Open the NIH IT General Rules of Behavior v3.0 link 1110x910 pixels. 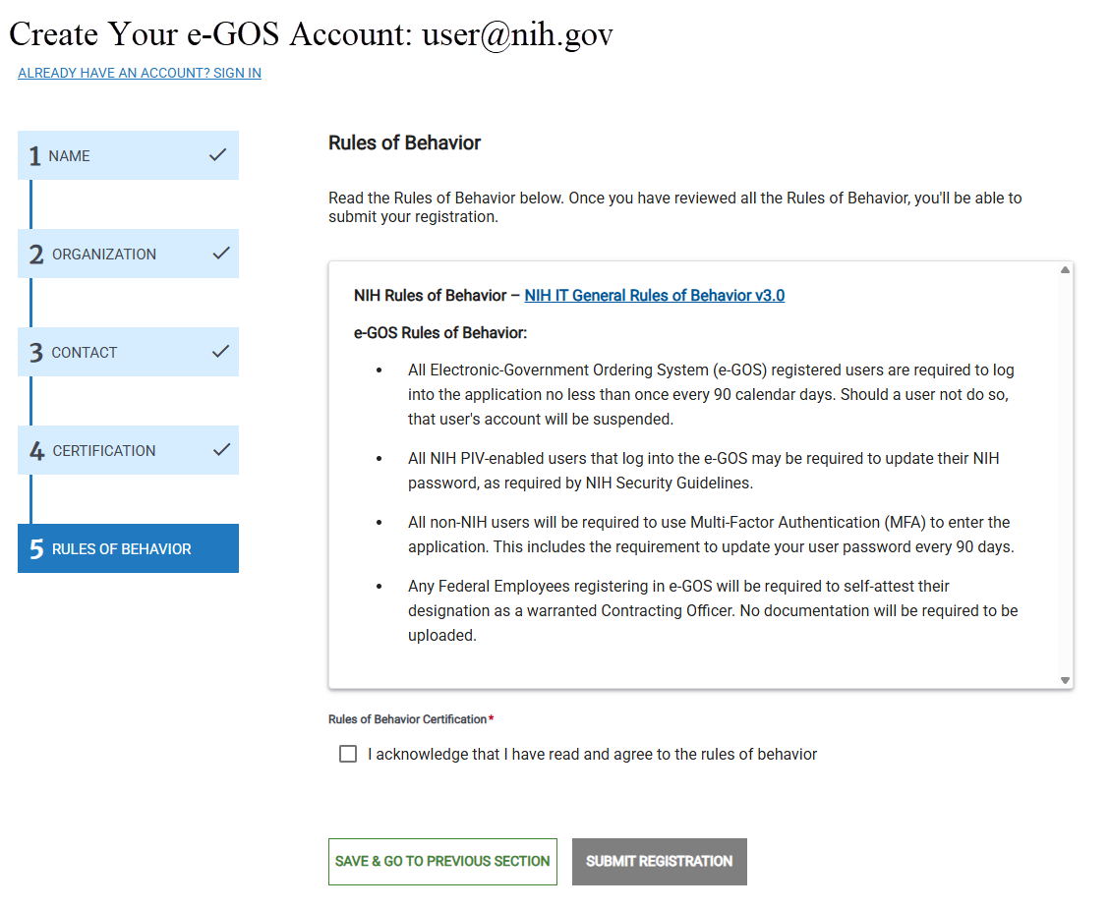[654, 295]
